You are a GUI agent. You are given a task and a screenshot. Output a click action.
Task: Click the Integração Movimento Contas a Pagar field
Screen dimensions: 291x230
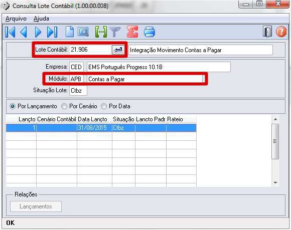click(201, 50)
